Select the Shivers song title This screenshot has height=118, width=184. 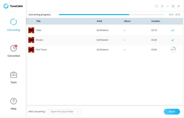pyautogui.click(x=39, y=40)
